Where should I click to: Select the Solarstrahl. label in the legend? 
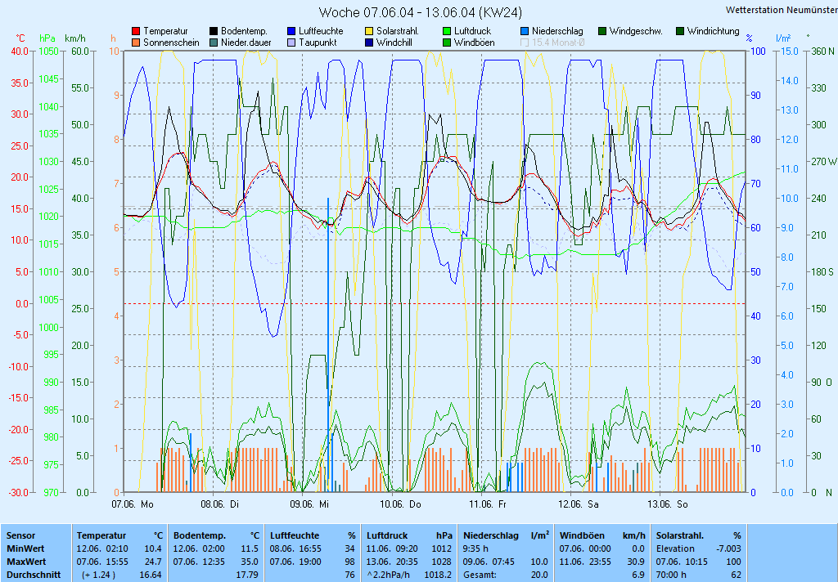[x=398, y=32]
